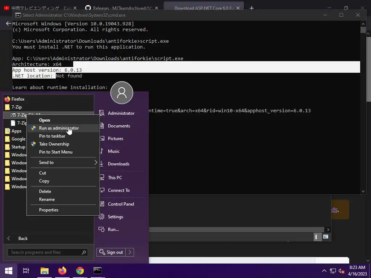Screen dimensions: 371x278
Task: Click the cmd.exe title bar icon
Action: coord(18,15)
